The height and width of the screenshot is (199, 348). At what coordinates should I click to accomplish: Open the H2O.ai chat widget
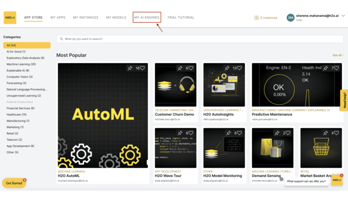click(x=337, y=180)
